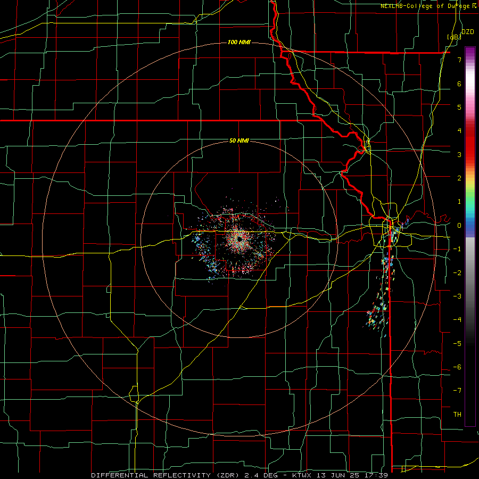Click the TH threshold label
The height and width of the screenshot is (479, 479).
coord(457,415)
